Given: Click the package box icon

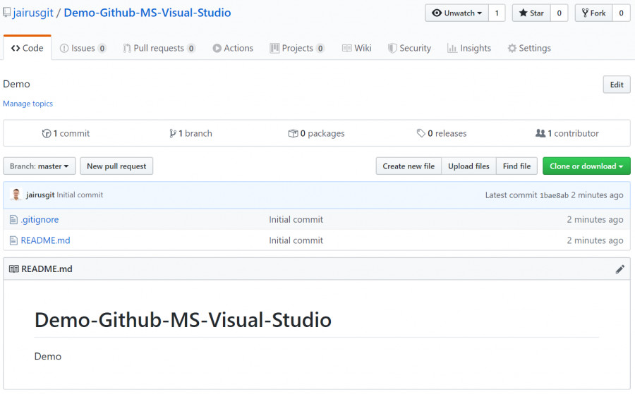Looking at the screenshot, I should pyautogui.click(x=293, y=133).
